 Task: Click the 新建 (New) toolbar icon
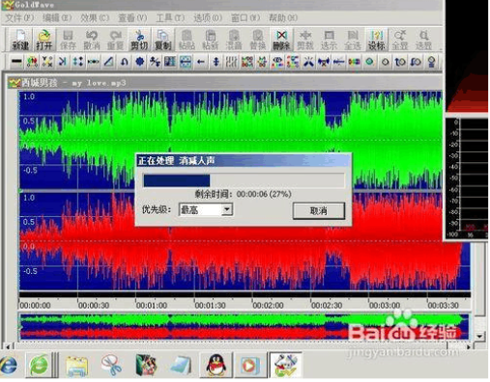click(x=20, y=40)
